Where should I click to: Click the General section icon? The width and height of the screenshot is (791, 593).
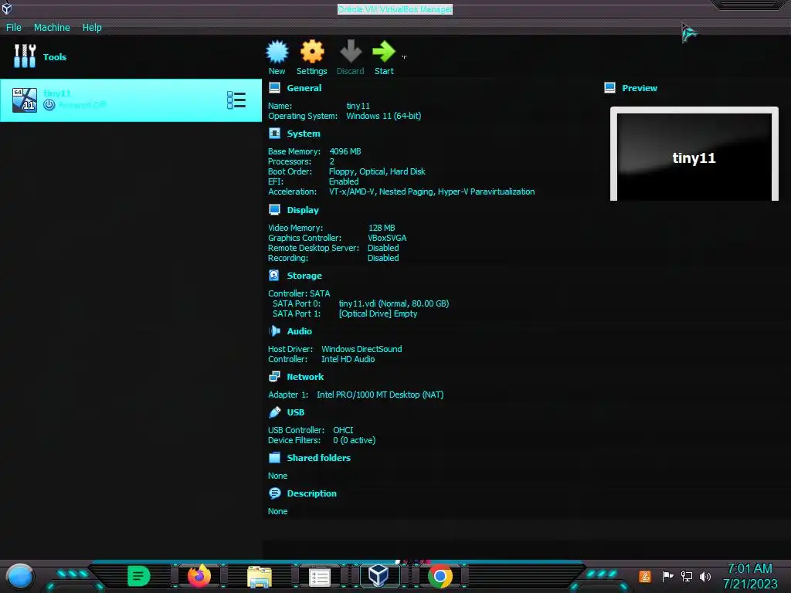click(274, 88)
